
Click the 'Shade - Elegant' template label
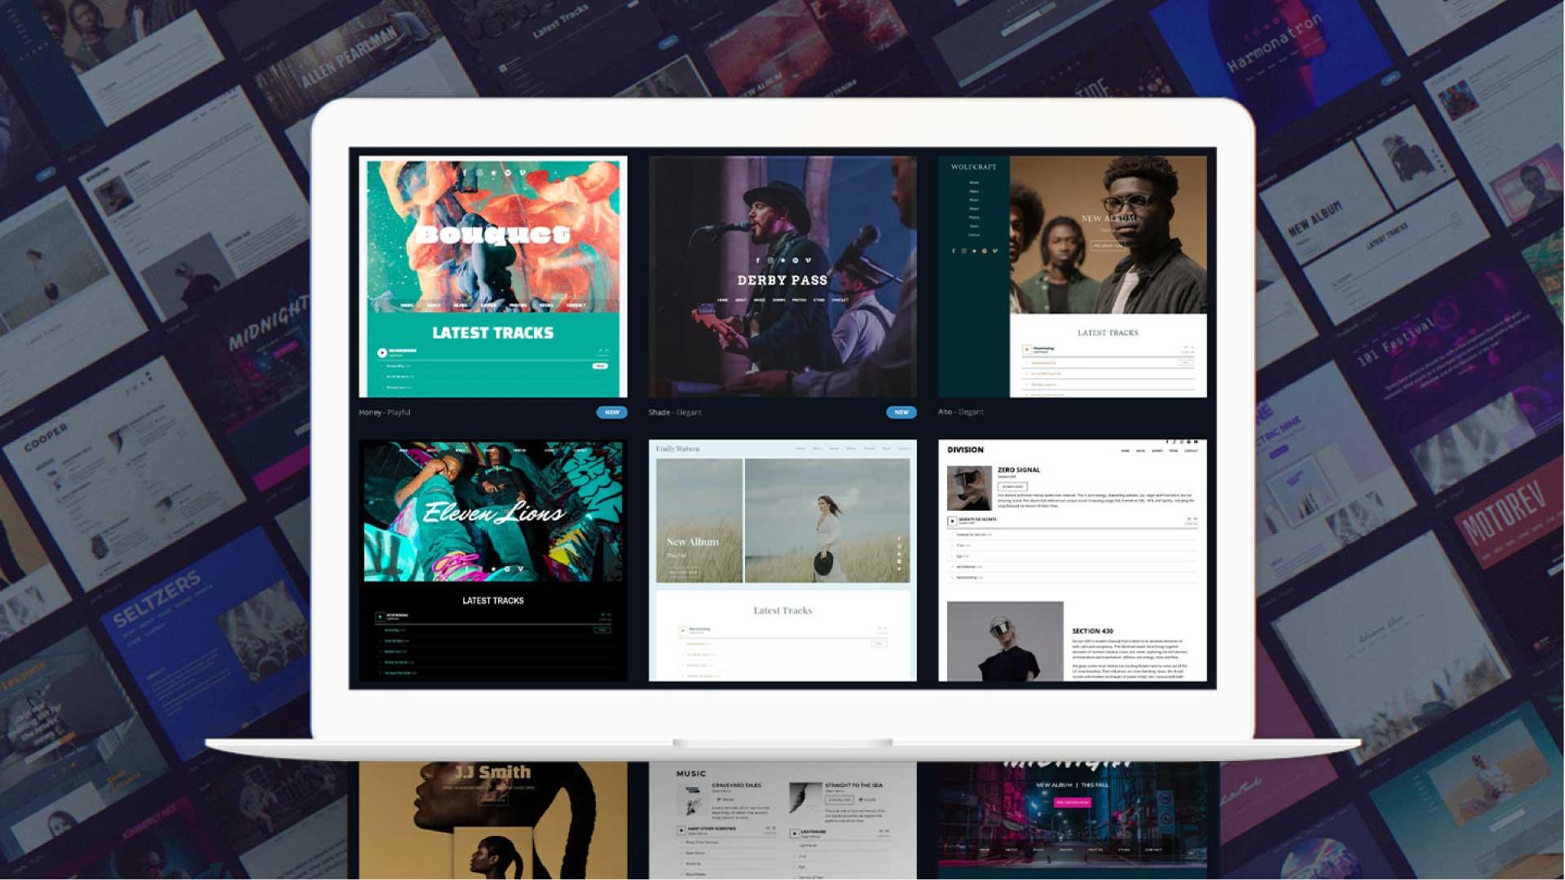[675, 412]
